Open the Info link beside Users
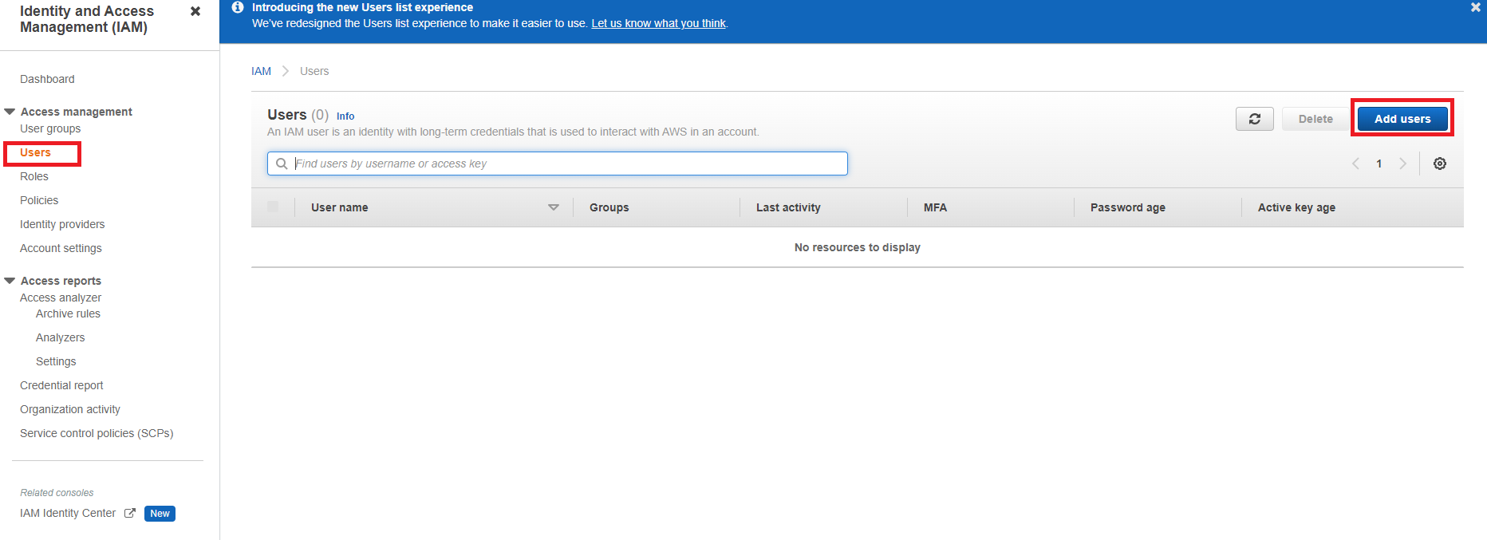 [345, 116]
